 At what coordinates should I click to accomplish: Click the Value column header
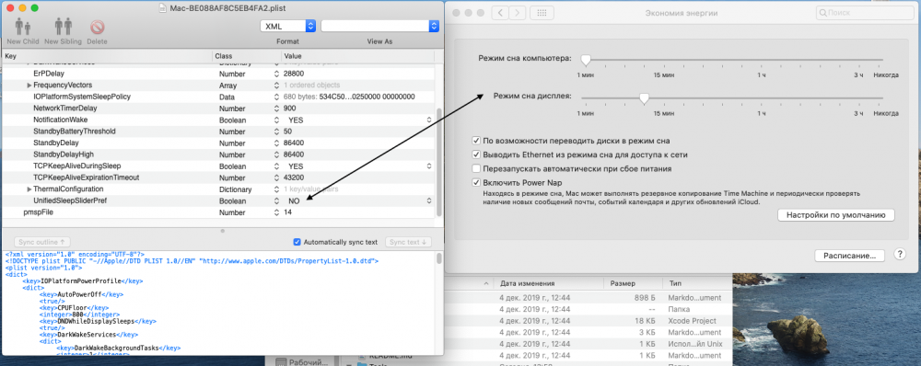pyautogui.click(x=357, y=56)
